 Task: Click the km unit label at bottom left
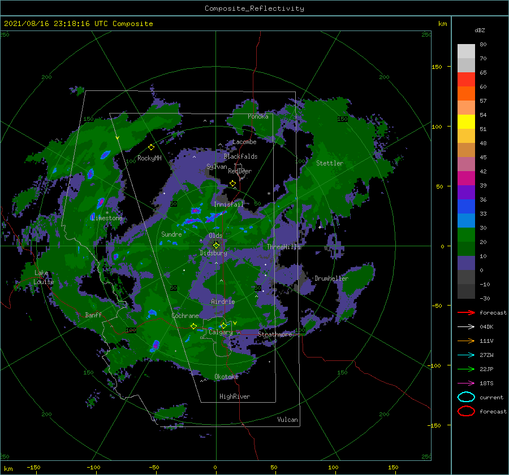(8, 469)
